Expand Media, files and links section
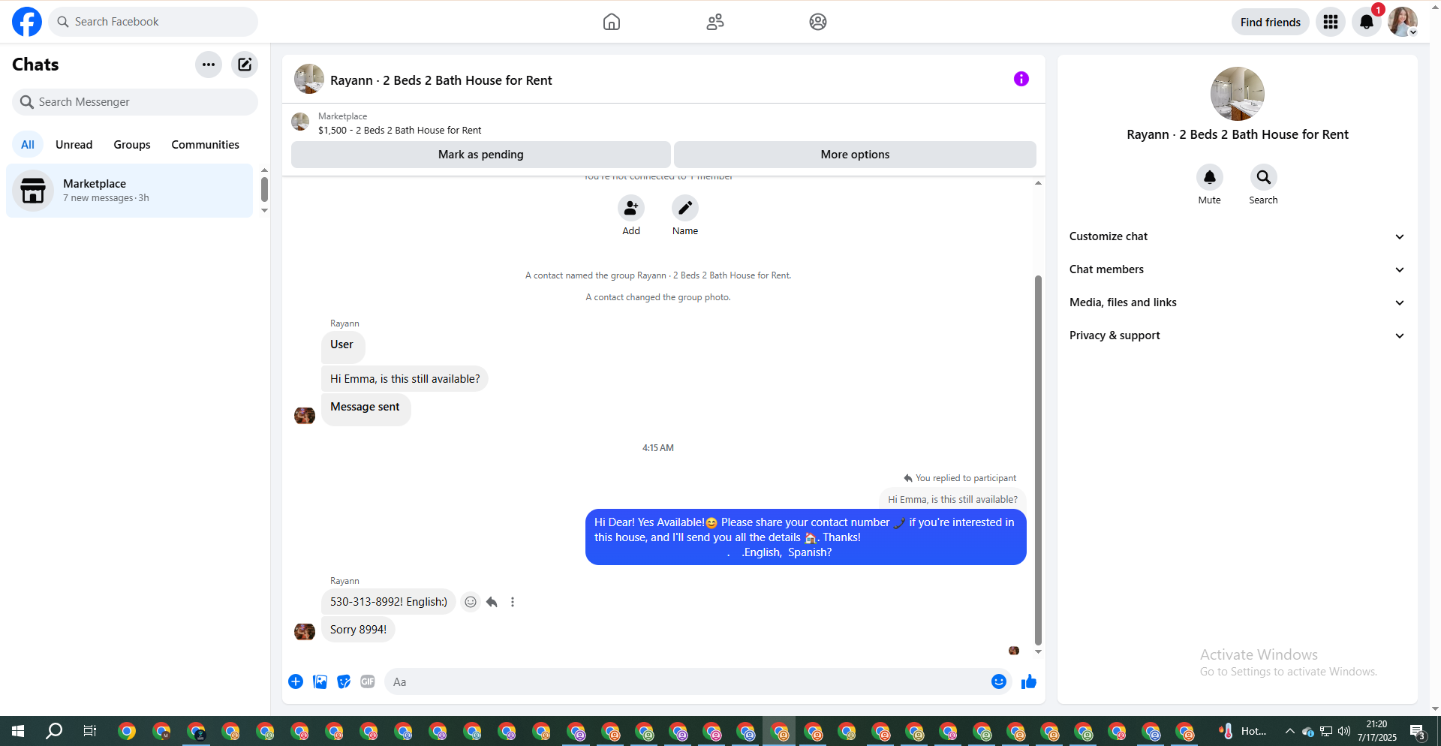1441x746 pixels. (1237, 302)
